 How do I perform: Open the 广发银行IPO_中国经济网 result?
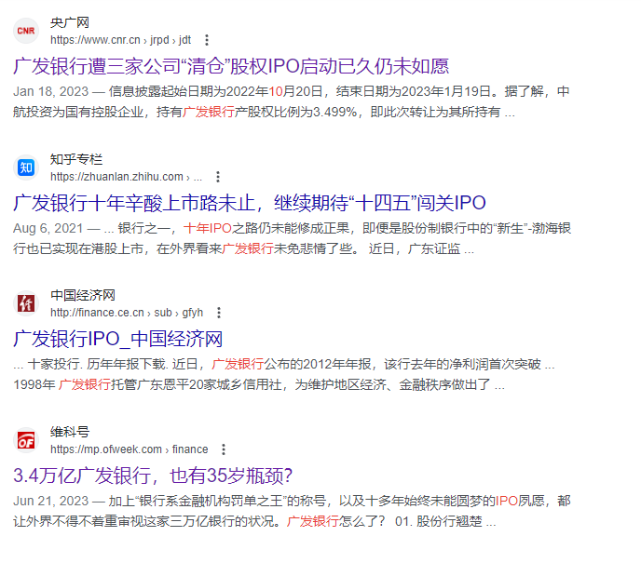pos(117,339)
